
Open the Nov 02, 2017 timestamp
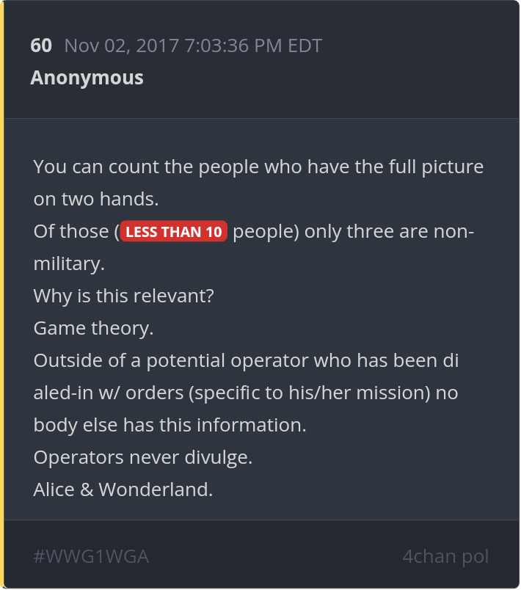click(193, 46)
